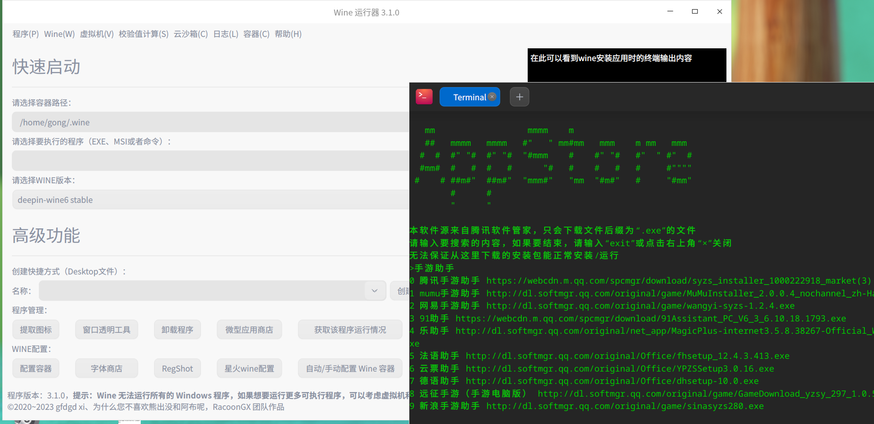Click 获取该程序运行情况 to check program status
874x424 pixels.
click(350, 329)
